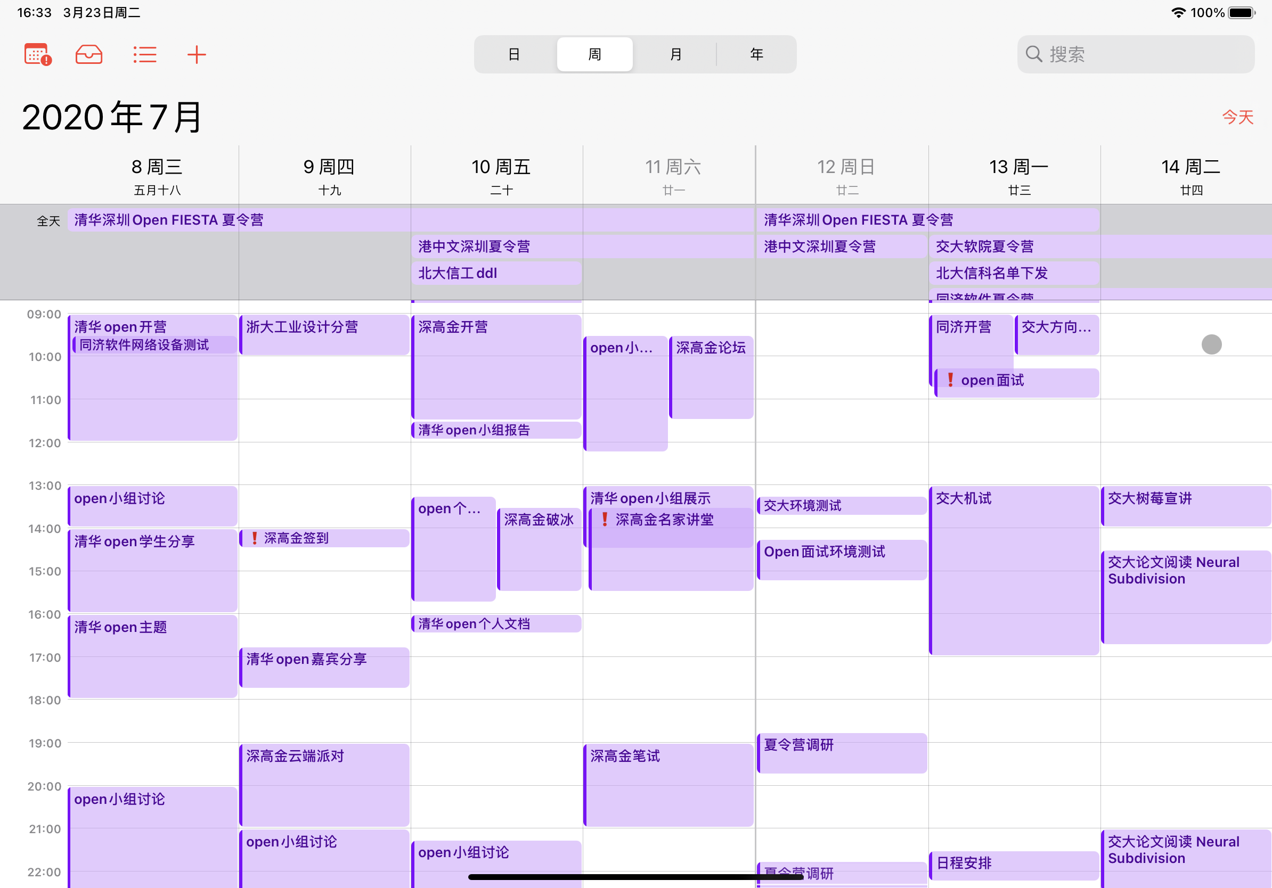Open the calendars list icon
This screenshot has width=1272, height=888.
coord(38,54)
